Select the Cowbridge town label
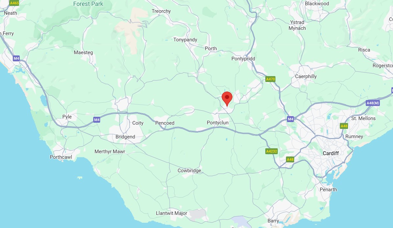 click(189, 171)
